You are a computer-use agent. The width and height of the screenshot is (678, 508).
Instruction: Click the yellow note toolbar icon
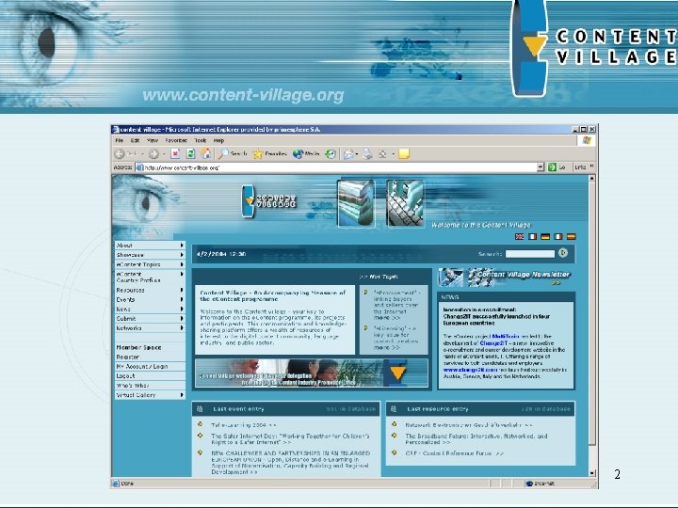pos(404,153)
